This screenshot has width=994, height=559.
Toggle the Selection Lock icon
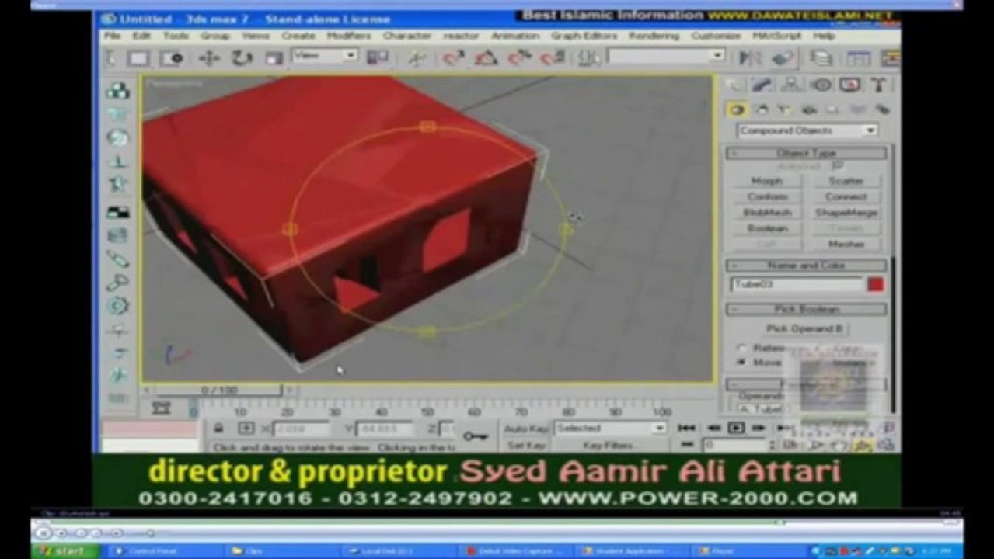tap(219, 428)
